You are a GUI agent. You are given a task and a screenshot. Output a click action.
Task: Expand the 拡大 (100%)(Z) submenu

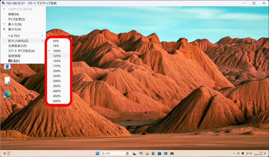coord(23,41)
